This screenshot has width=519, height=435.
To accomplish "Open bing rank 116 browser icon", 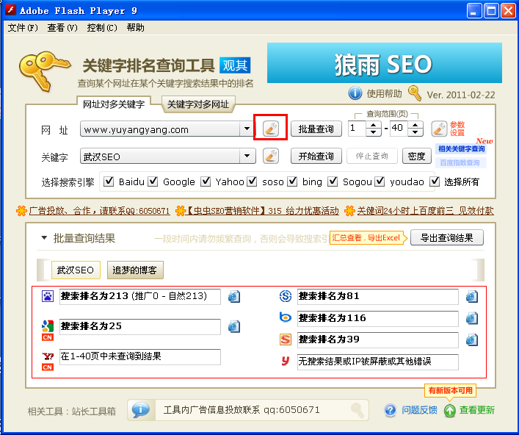I will tap(472, 318).
